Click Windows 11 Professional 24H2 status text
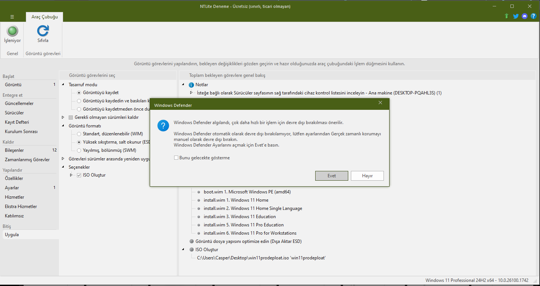The width and height of the screenshot is (540, 286). 477,281
